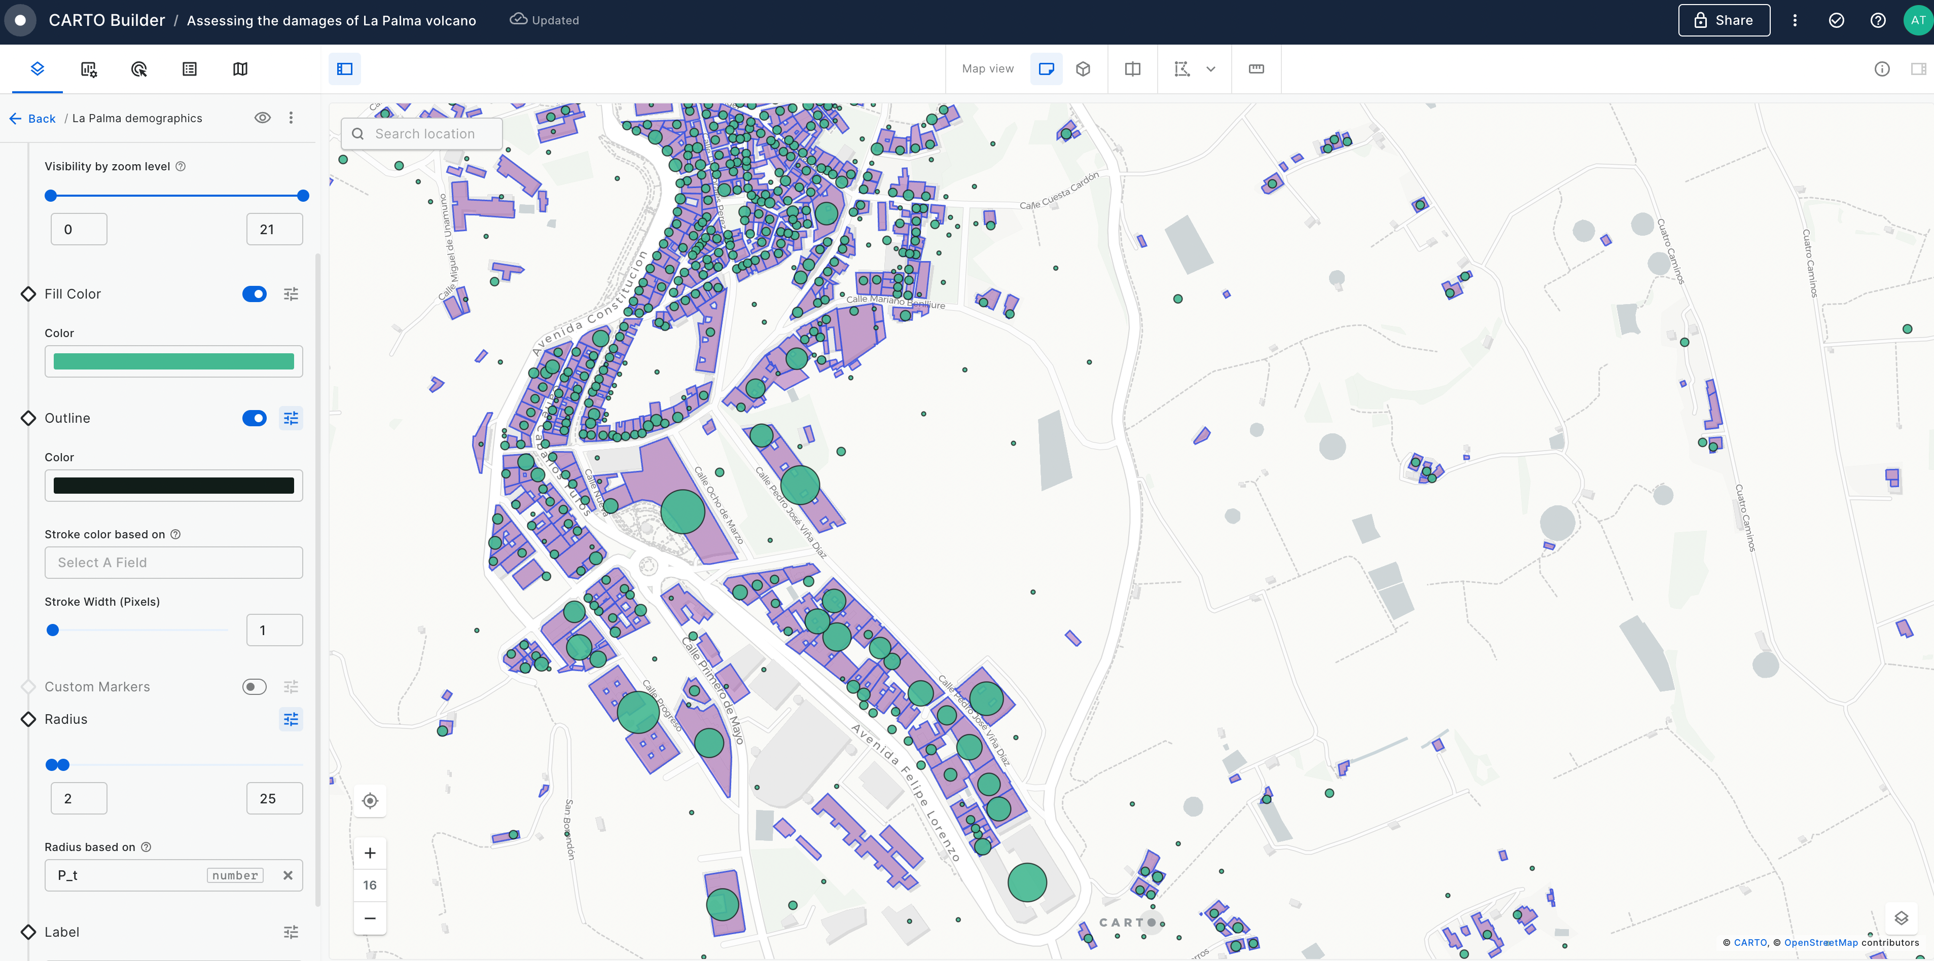Edit maximum zoom level field 21
The height and width of the screenshot is (961, 1934).
pyautogui.click(x=274, y=230)
